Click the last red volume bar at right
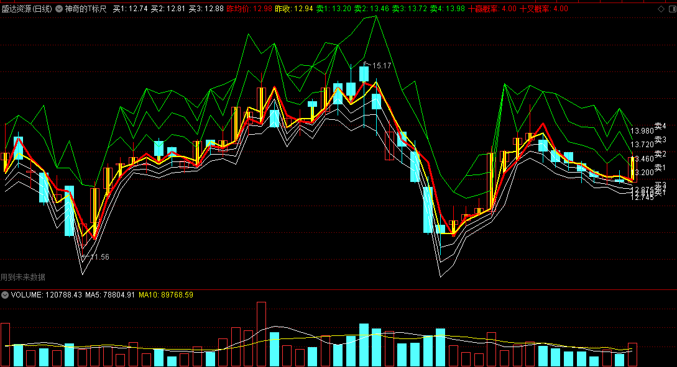Image resolution: width=677 pixels, height=367 pixels. click(x=632, y=355)
